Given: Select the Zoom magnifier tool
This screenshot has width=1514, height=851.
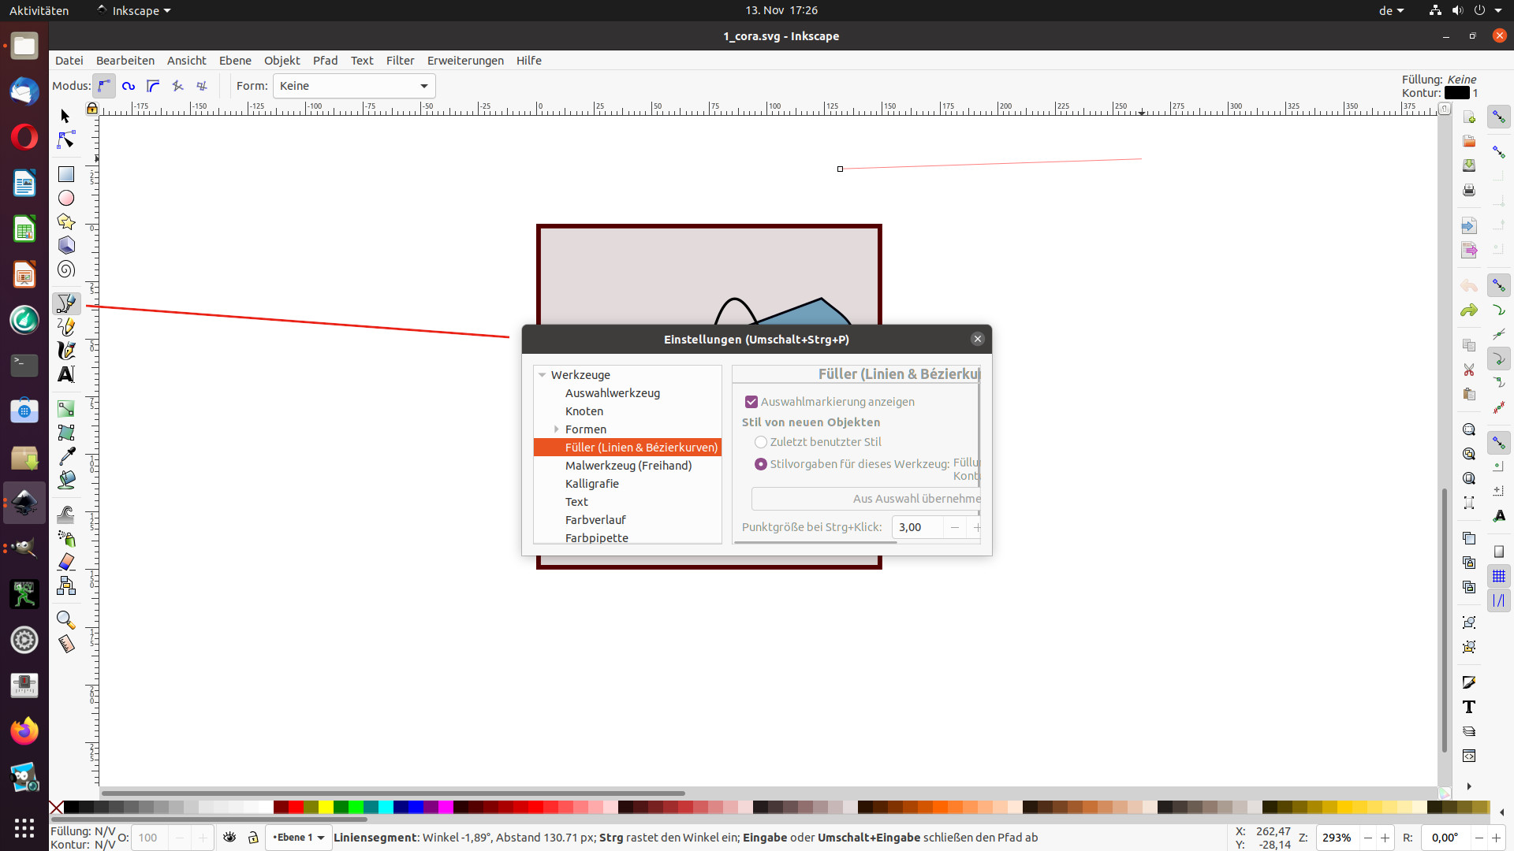Looking at the screenshot, I should [x=66, y=620].
